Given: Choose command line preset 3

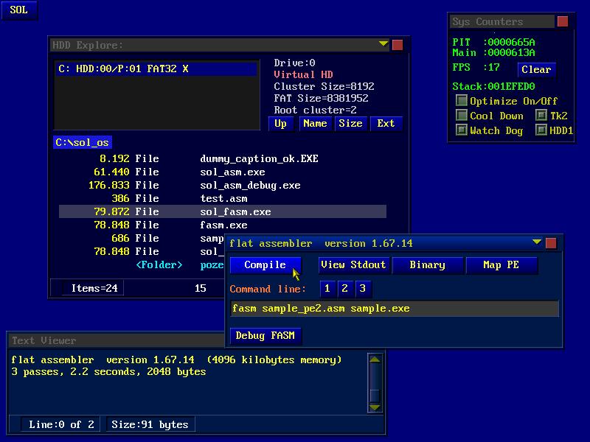Looking at the screenshot, I should click(362, 288).
